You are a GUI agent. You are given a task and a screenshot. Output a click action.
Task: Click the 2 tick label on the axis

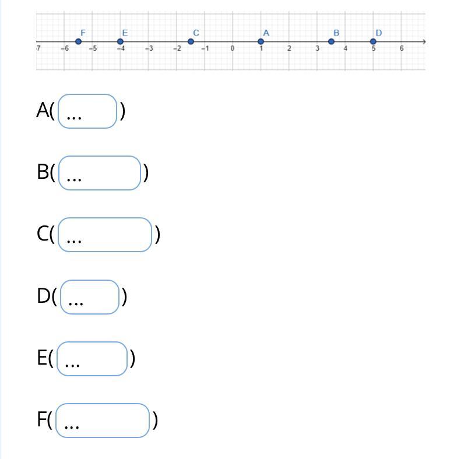[x=289, y=48]
